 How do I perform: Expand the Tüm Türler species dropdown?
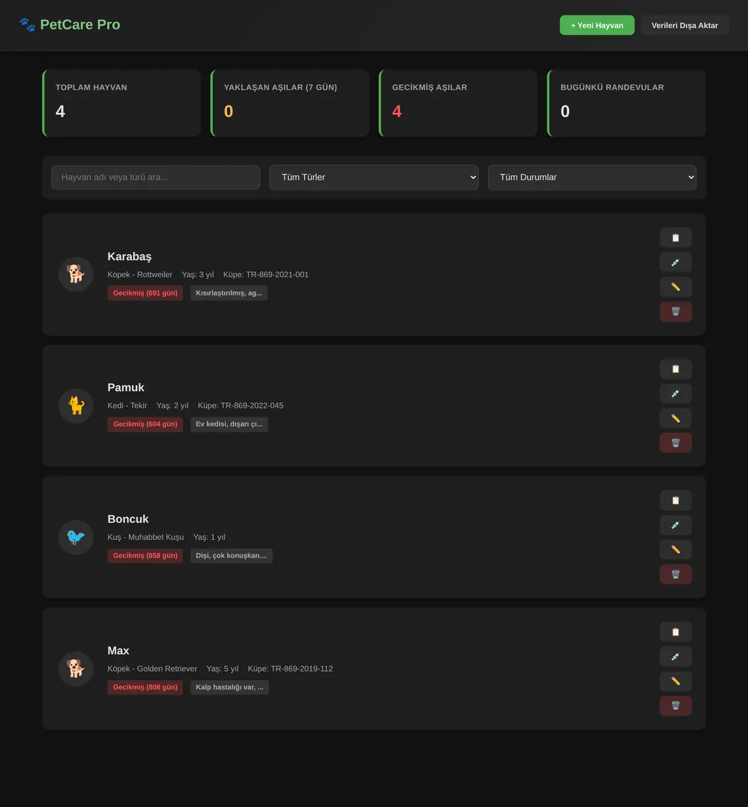click(374, 177)
